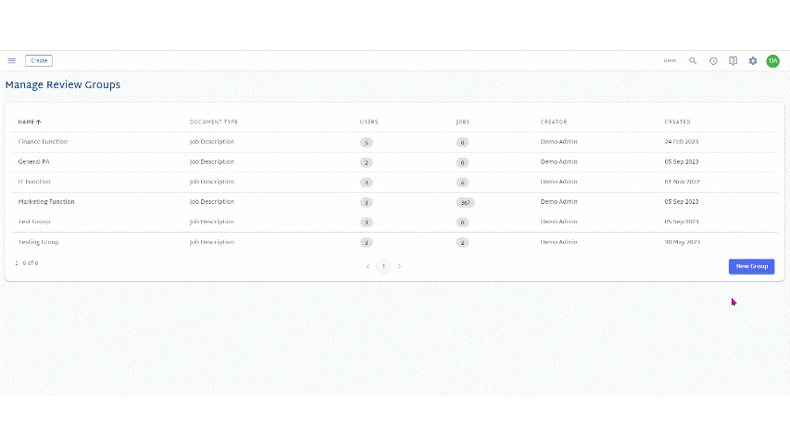Open the Finance Function review group
The image size is (790, 445).
[x=43, y=142]
